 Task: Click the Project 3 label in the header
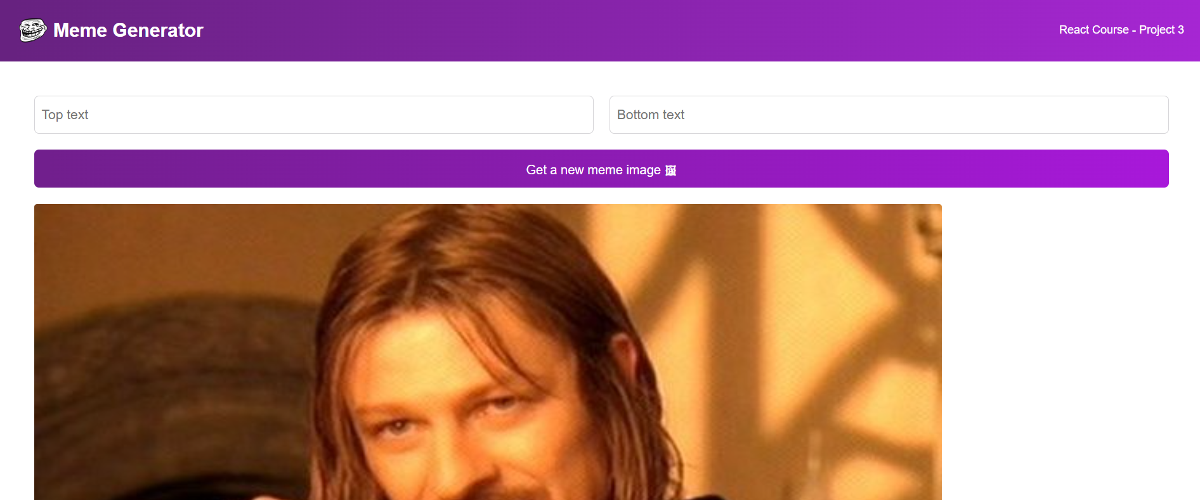coord(1161,30)
